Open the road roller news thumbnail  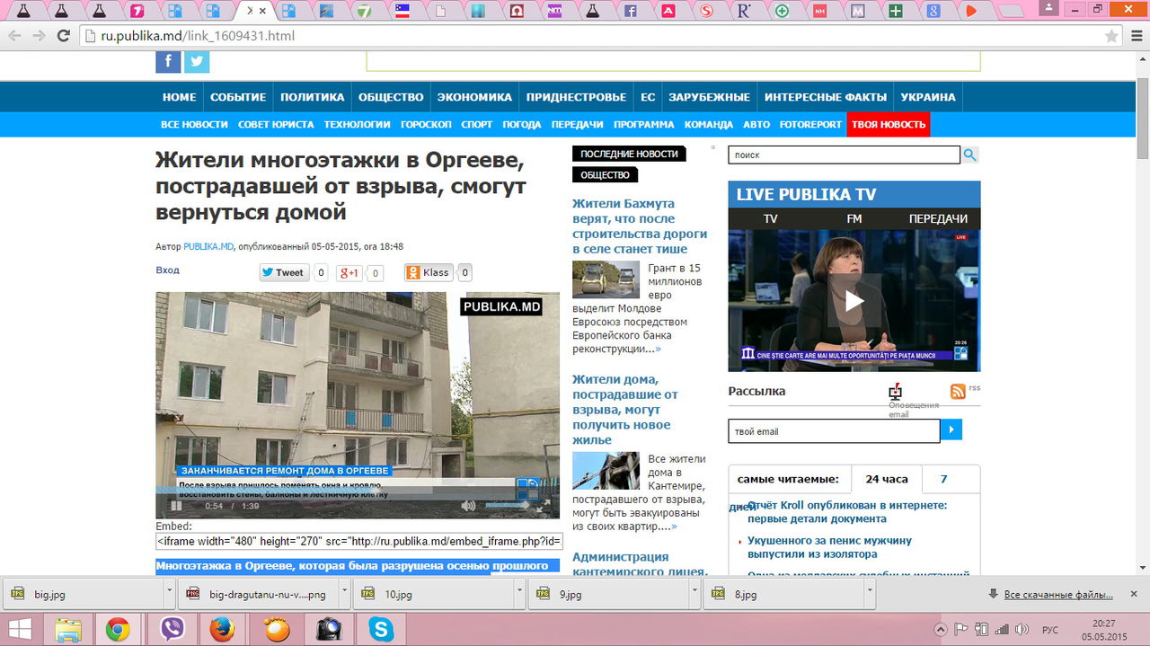606,279
